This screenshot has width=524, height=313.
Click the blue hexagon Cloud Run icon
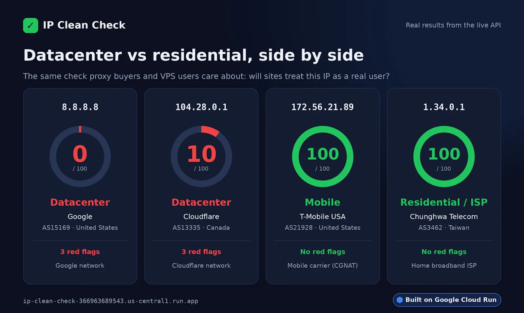coord(400,300)
